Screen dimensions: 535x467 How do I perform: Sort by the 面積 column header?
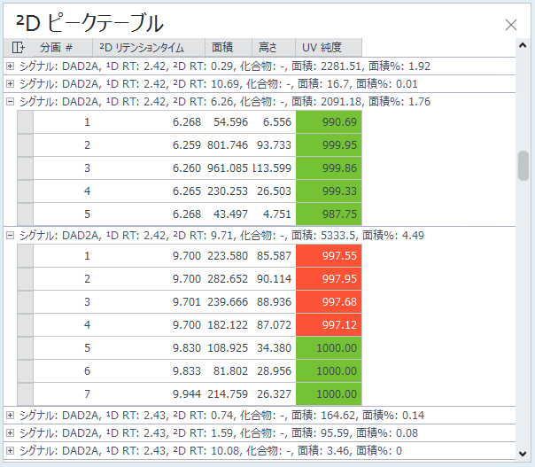click(x=229, y=47)
